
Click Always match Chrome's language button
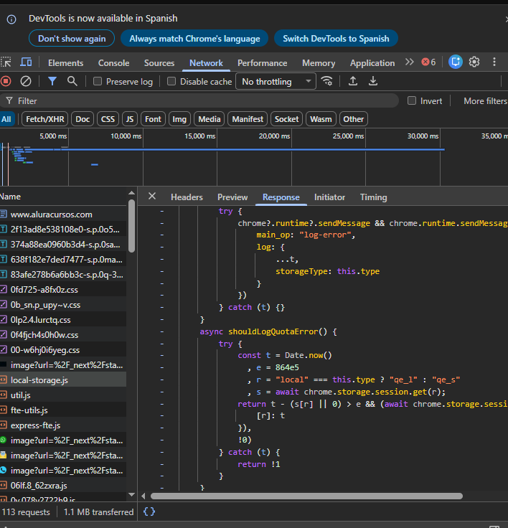pyautogui.click(x=194, y=39)
